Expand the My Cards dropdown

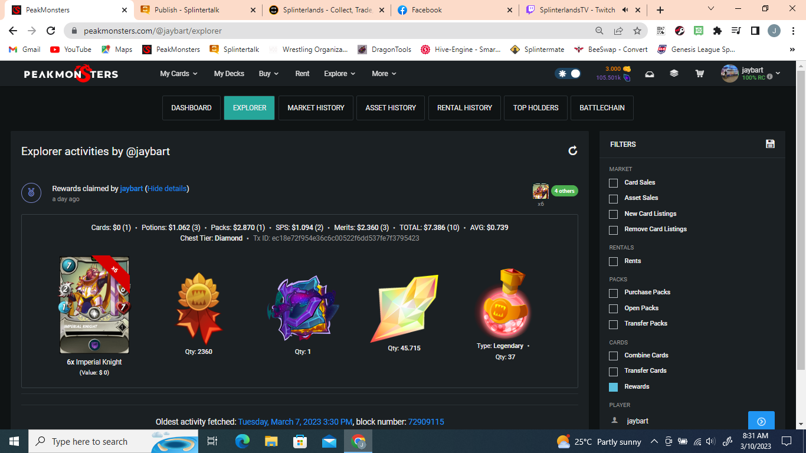coord(179,74)
